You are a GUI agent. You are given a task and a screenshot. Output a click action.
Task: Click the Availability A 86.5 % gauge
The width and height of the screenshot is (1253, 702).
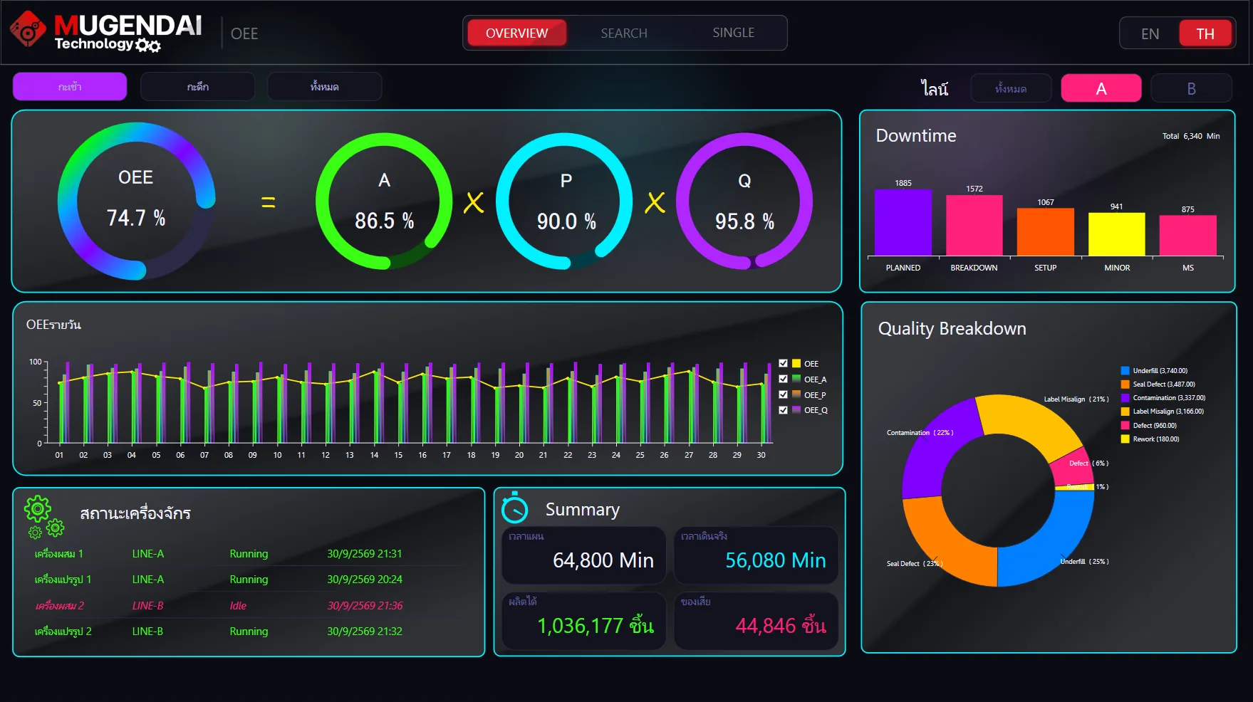384,201
